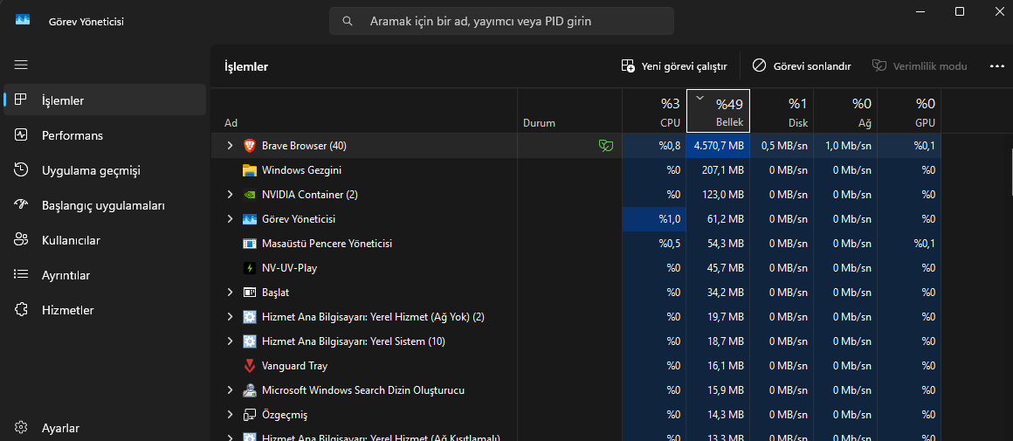The height and width of the screenshot is (441, 1013).
Task: Expand the NVIDIA Container (2) group
Action: (x=230, y=195)
